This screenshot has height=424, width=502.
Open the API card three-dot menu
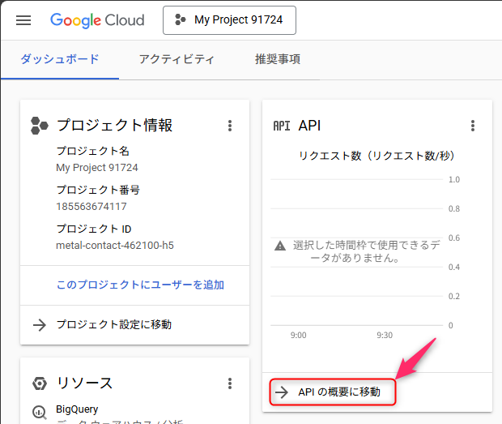pyautogui.click(x=473, y=126)
